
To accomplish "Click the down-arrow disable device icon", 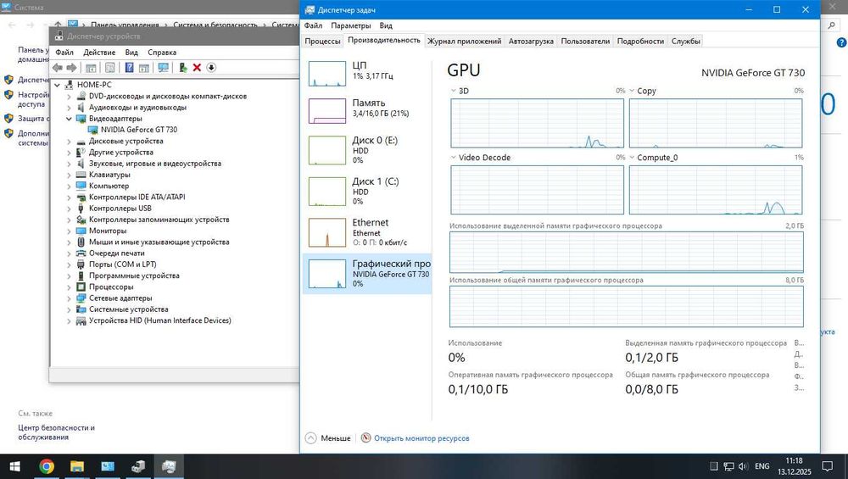I will click(211, 68).
